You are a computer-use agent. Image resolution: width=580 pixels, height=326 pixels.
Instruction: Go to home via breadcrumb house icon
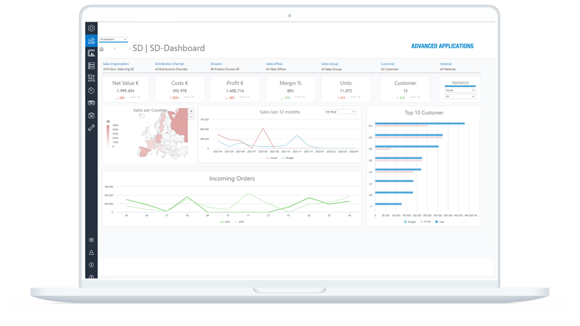pyautogui.click(x=101, y=49)
